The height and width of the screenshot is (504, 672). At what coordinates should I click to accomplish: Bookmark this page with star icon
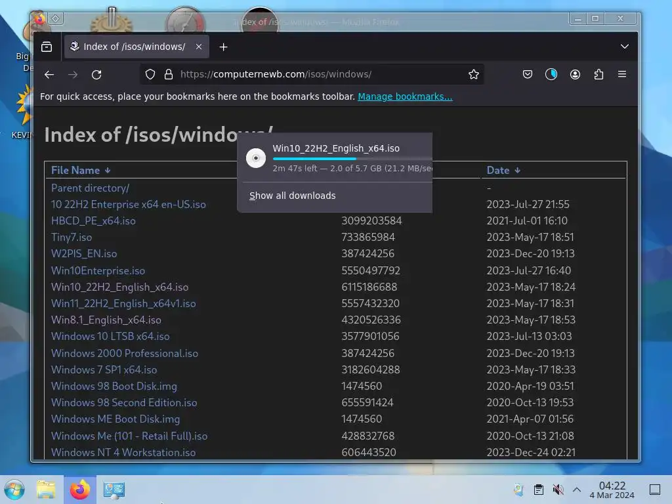point(474,74)
